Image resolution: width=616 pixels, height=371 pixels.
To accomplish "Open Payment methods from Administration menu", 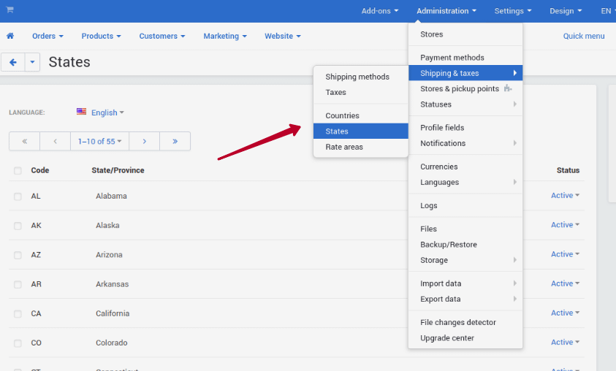I will pyautogui.click(x=452, y=57).
